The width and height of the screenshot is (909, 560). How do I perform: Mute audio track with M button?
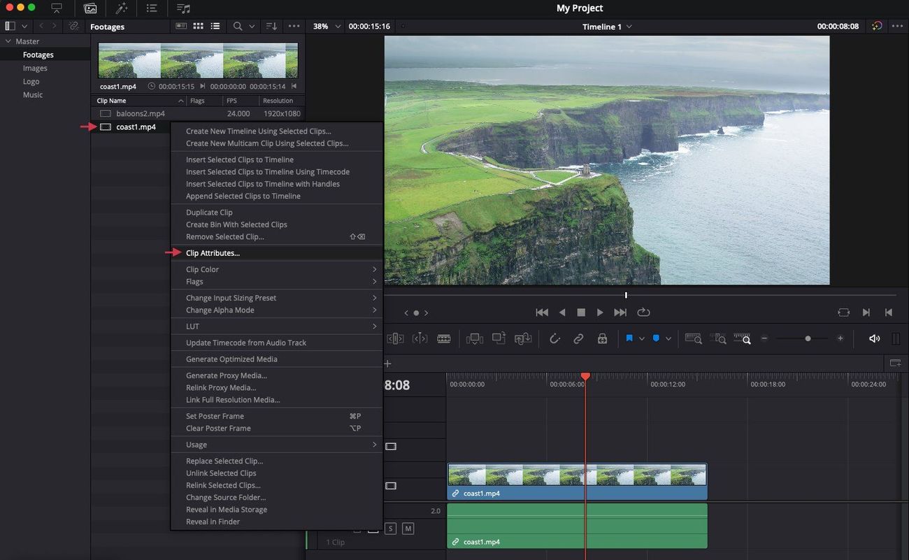click(408, 529)
